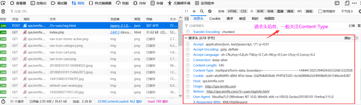Open the 样式编辑器 style editor tab
This screenshot has width=361, height=105.
coord(100,3)
